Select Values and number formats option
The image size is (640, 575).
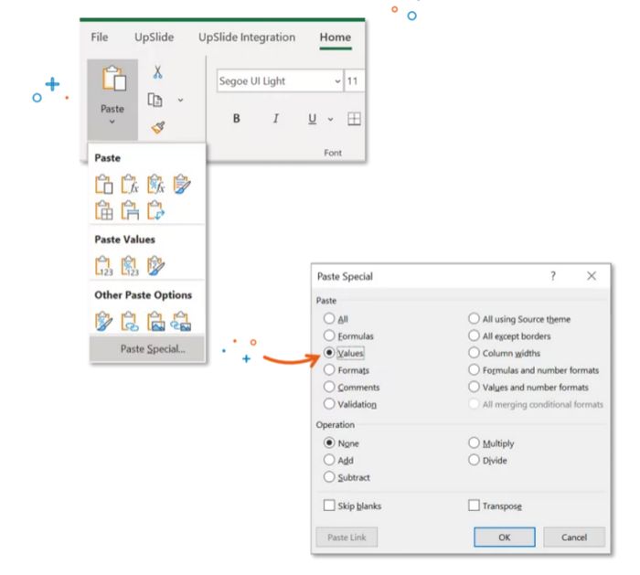pos(474,387)
